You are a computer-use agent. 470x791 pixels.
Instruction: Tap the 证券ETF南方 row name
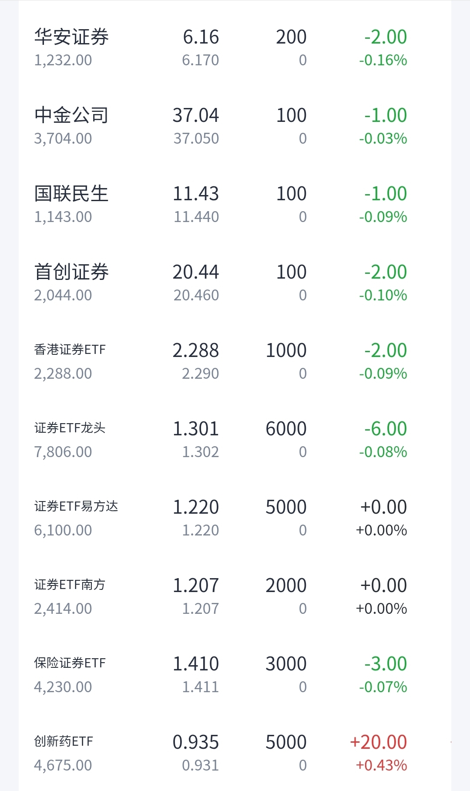pyautogui.click(x=70, y=585)
